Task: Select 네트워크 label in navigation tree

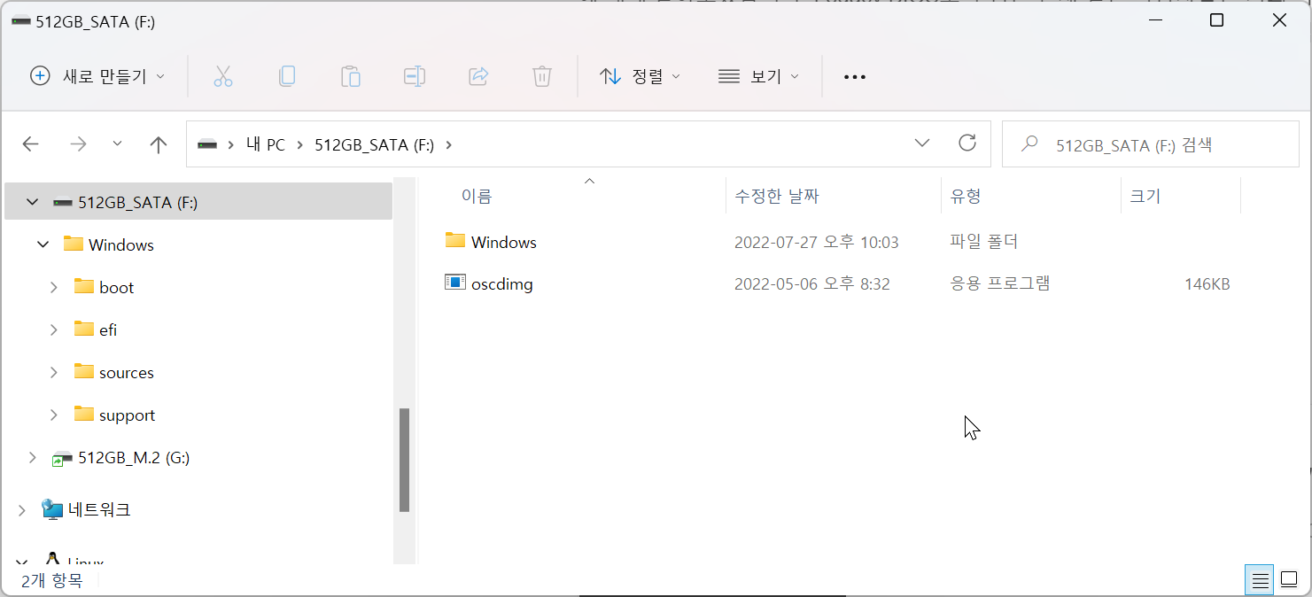Action: 99,510
